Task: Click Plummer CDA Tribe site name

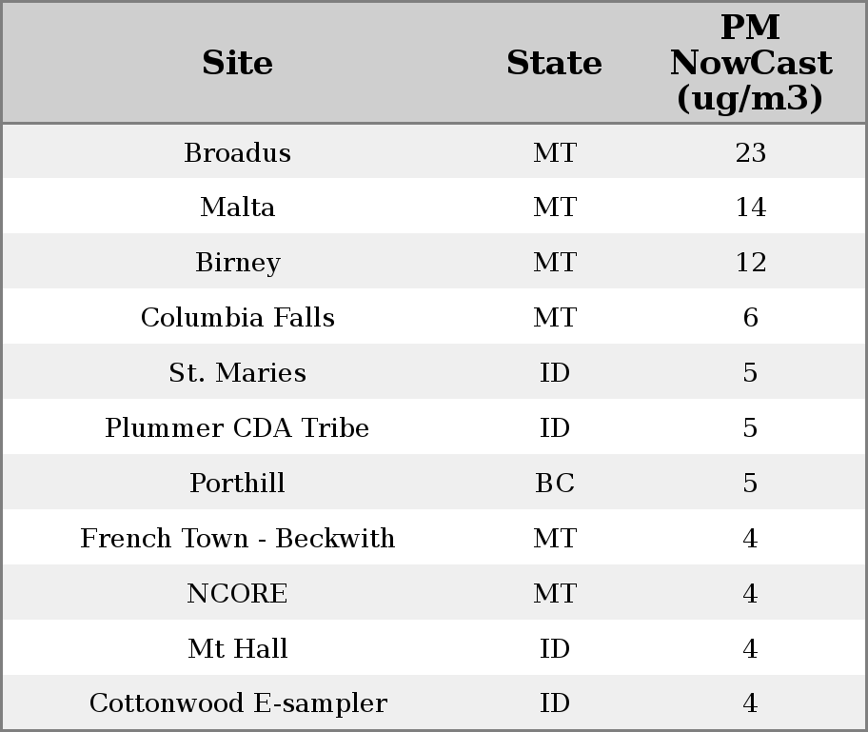Action: tap(237, 428)
